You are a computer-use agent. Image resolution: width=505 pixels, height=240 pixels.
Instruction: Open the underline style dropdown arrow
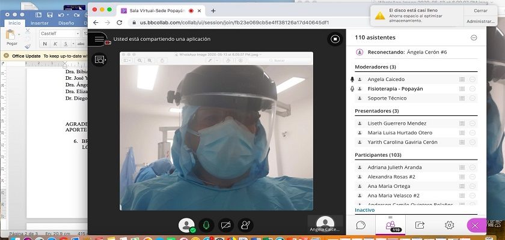point(73,44)
